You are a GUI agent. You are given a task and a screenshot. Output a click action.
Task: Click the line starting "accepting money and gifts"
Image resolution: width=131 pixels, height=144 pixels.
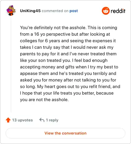[x=69, y=67]
